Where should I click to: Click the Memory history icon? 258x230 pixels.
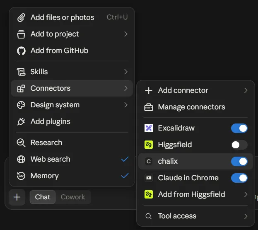tap(21, 176)
